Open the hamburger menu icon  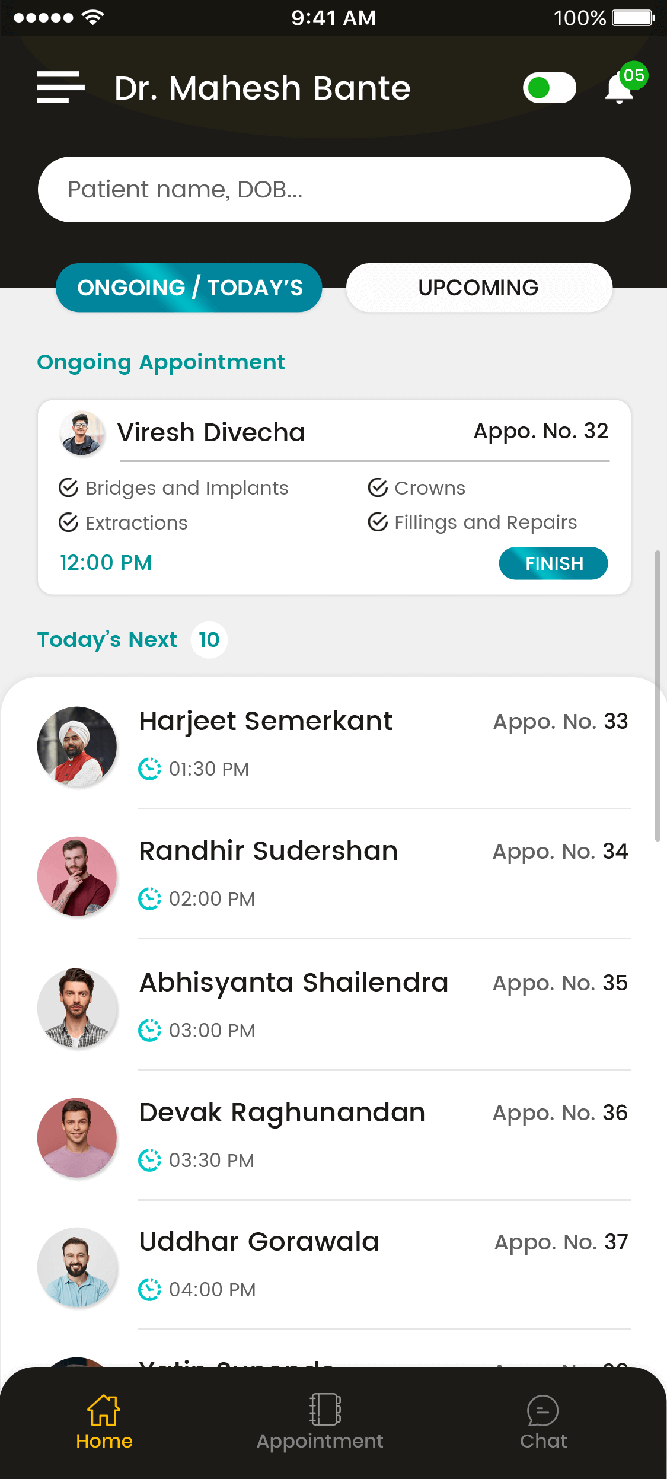pos(60,88)
